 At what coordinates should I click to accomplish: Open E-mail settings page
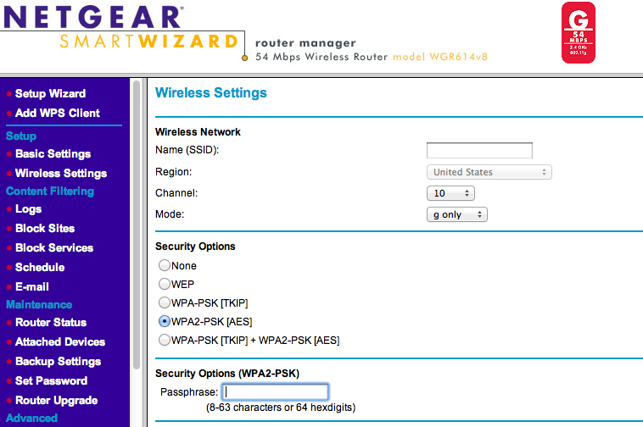click(x=32, y=286)
